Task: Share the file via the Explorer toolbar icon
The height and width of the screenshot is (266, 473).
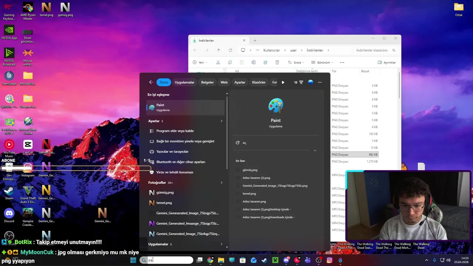Action: click(x=265, y=62)
